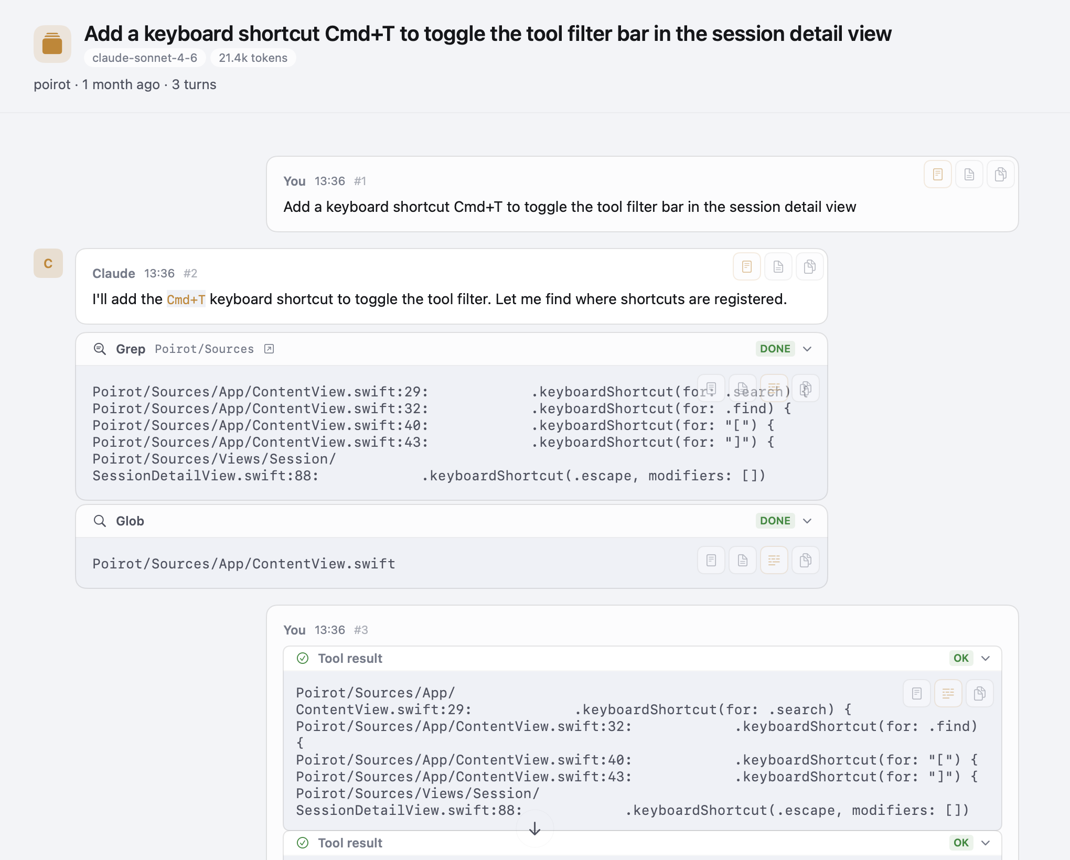Viewport: 1070px width, 860px height.
Task: Copy the first Tool result output
Action: coord(979,693)
